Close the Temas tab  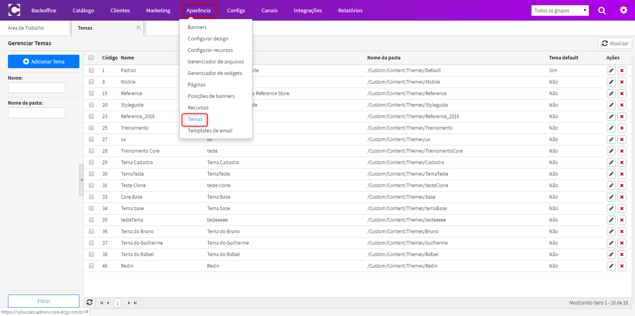(x=139, y=27)
